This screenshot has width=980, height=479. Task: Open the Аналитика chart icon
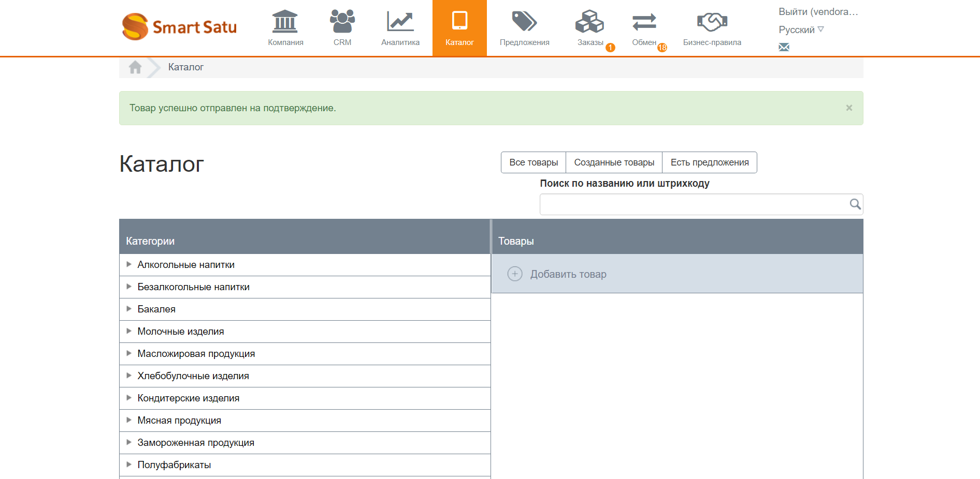[400, 21]
